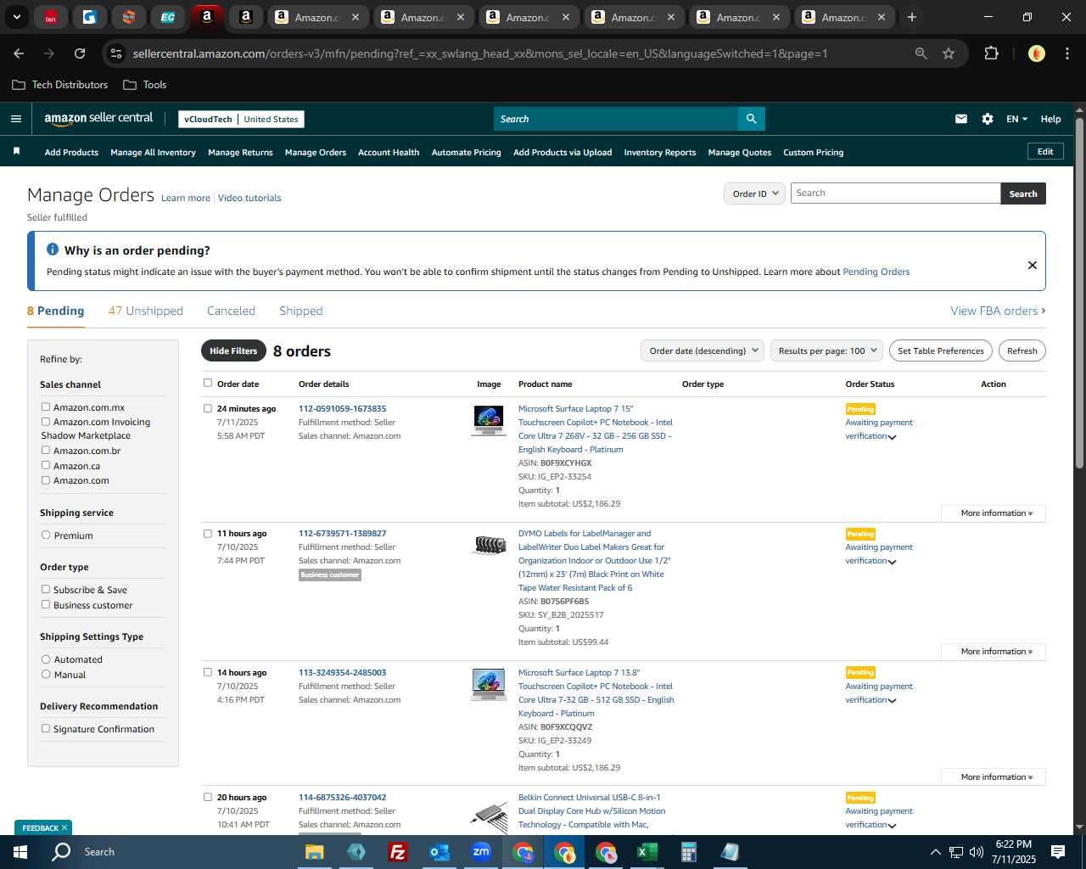The image size is (1086, 869).
Task: Open Excel from the taskbar
Action: 647,852
